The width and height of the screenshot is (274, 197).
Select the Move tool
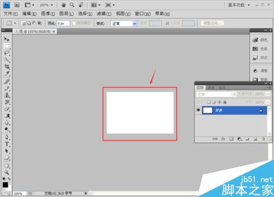click(7, 39)
